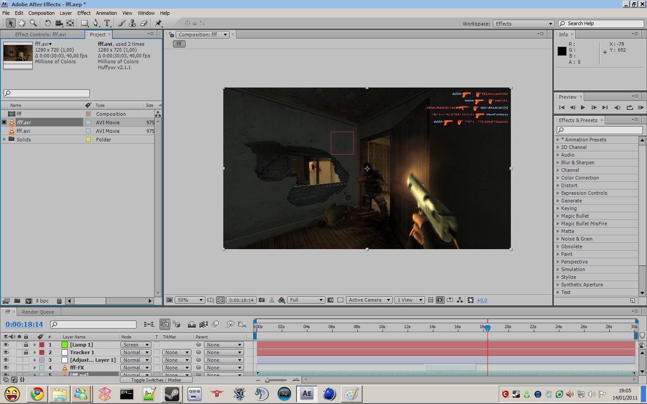Select the Clone Stamp tool
The height and width of the screenshot is (404, 647).
coord(133,23)
